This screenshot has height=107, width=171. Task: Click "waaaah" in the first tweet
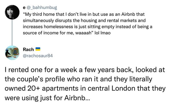pos(84,33)
